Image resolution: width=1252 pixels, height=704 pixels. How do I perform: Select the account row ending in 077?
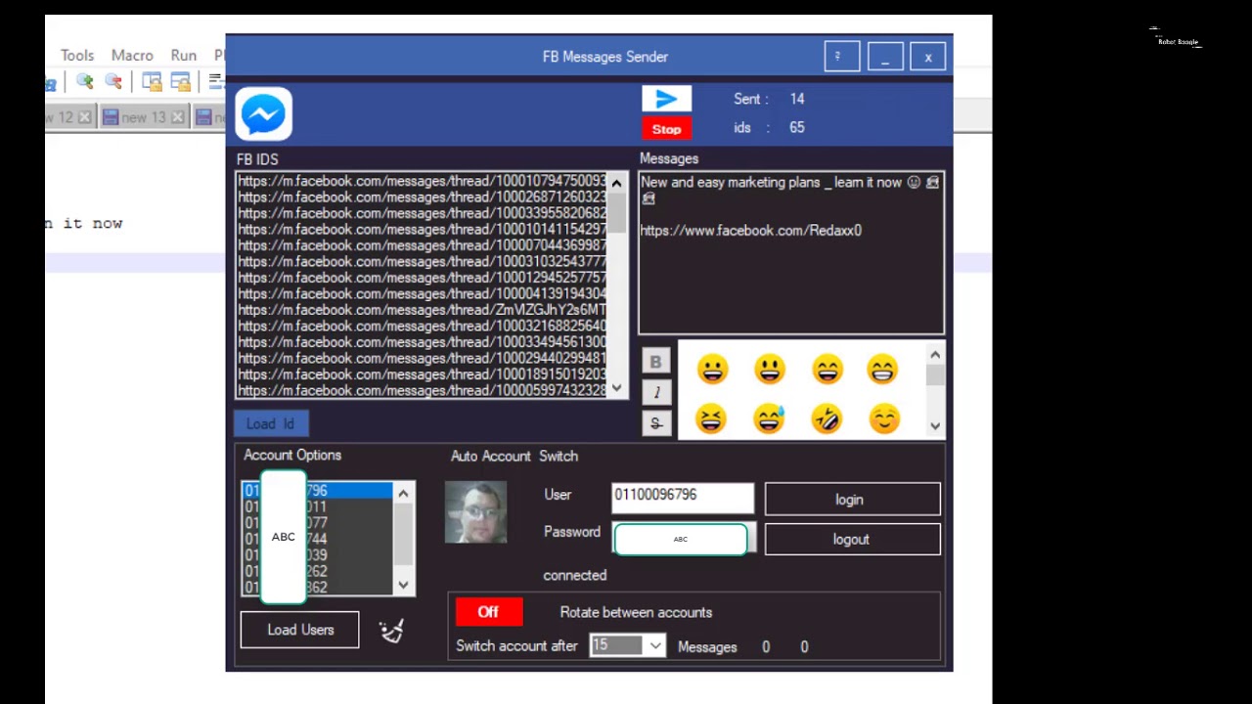tap(318, 523)
